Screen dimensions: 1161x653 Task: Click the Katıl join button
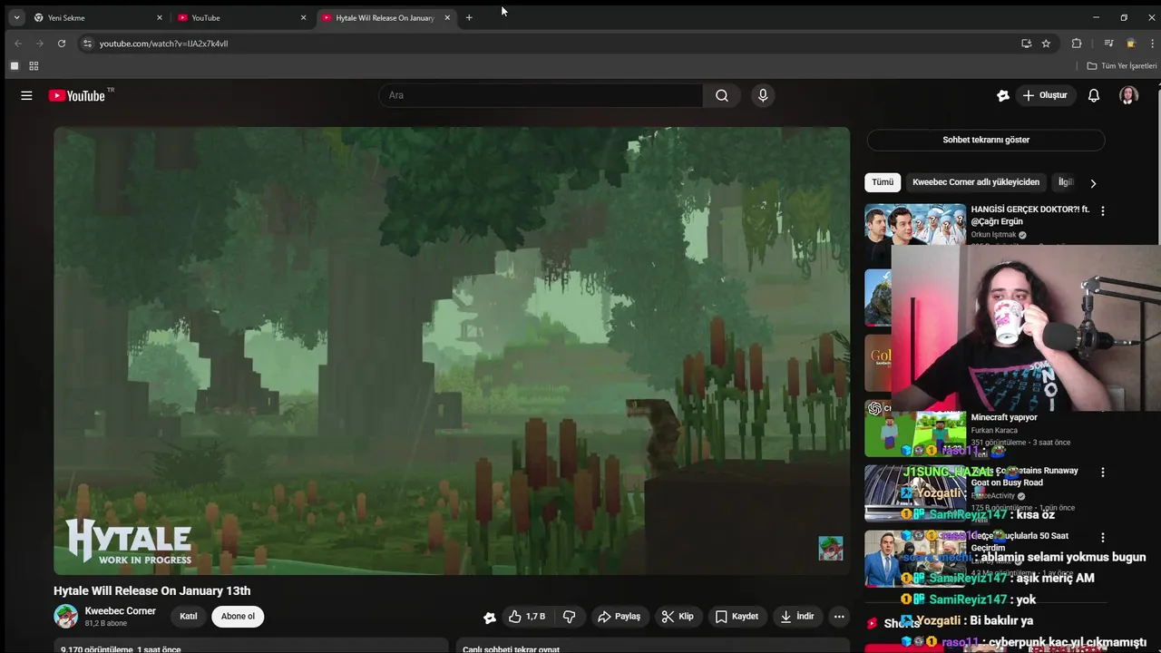pyautogui.click(x=189, y=617)
